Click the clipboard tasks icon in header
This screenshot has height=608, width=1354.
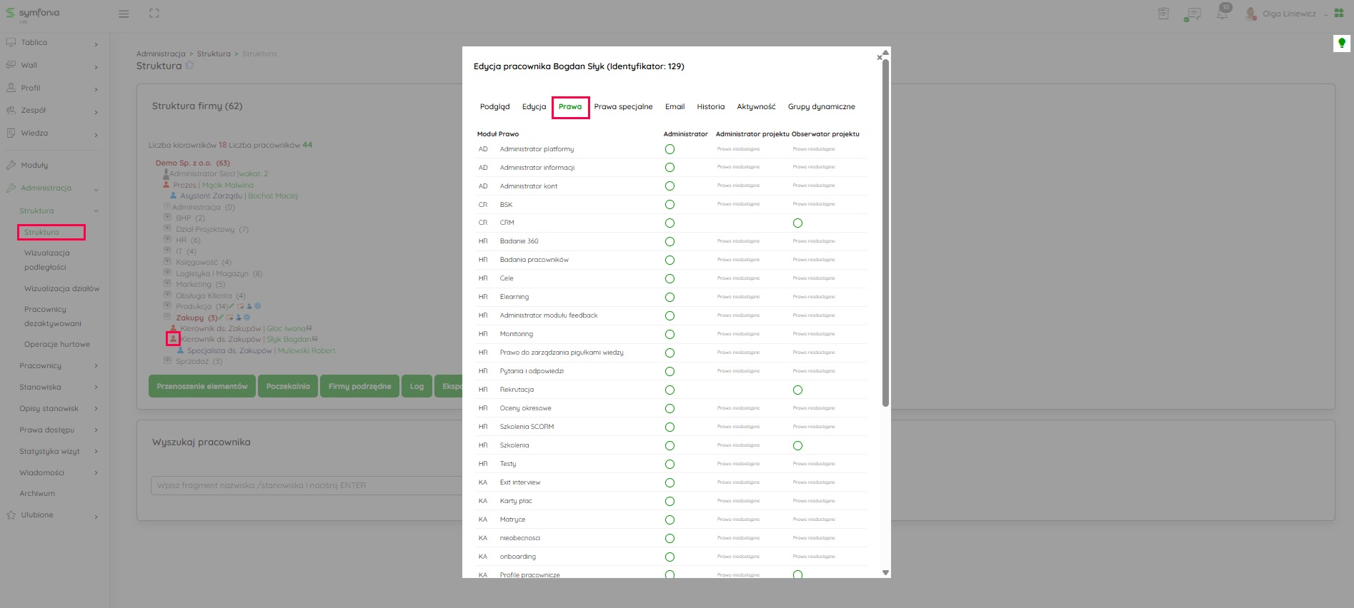point(1163,14)
